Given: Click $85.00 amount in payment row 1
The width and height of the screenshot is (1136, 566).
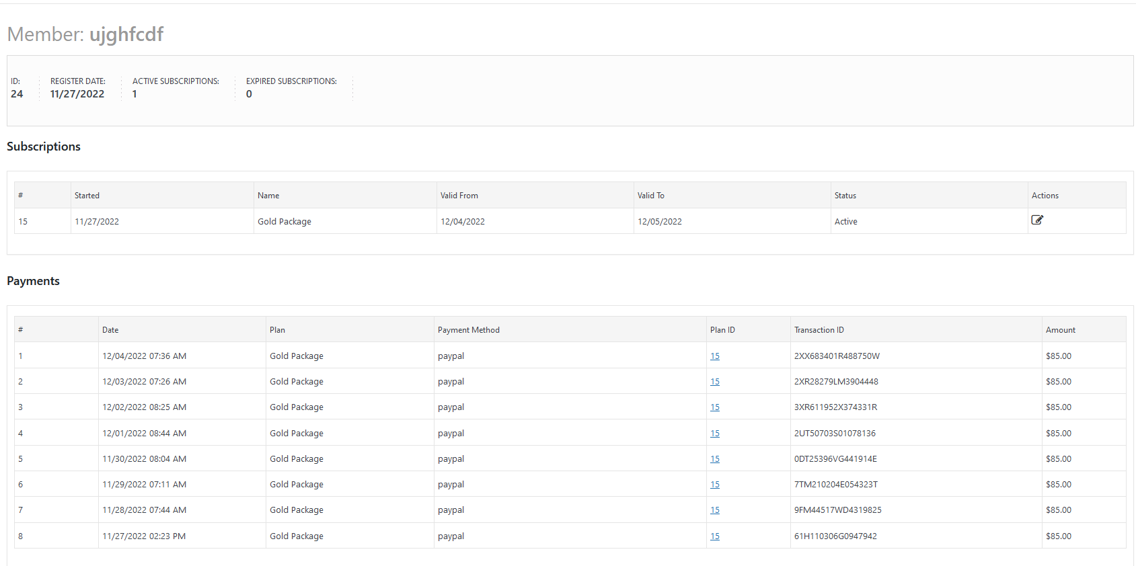Looking at the screenshot, I should point(1059,356).
